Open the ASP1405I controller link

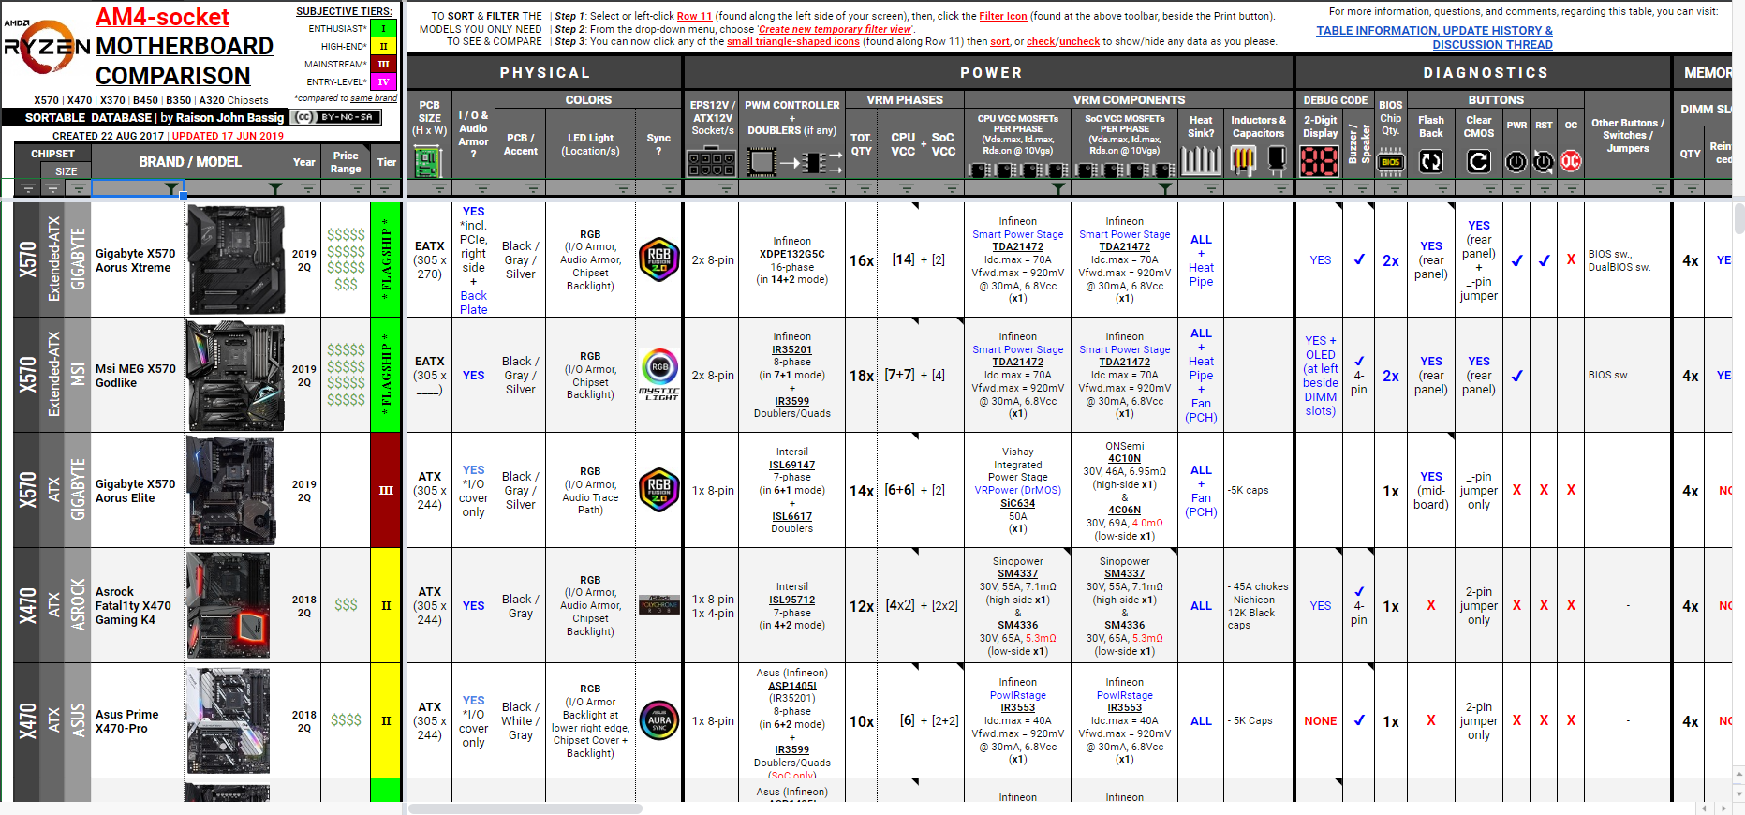click(791, 686)
